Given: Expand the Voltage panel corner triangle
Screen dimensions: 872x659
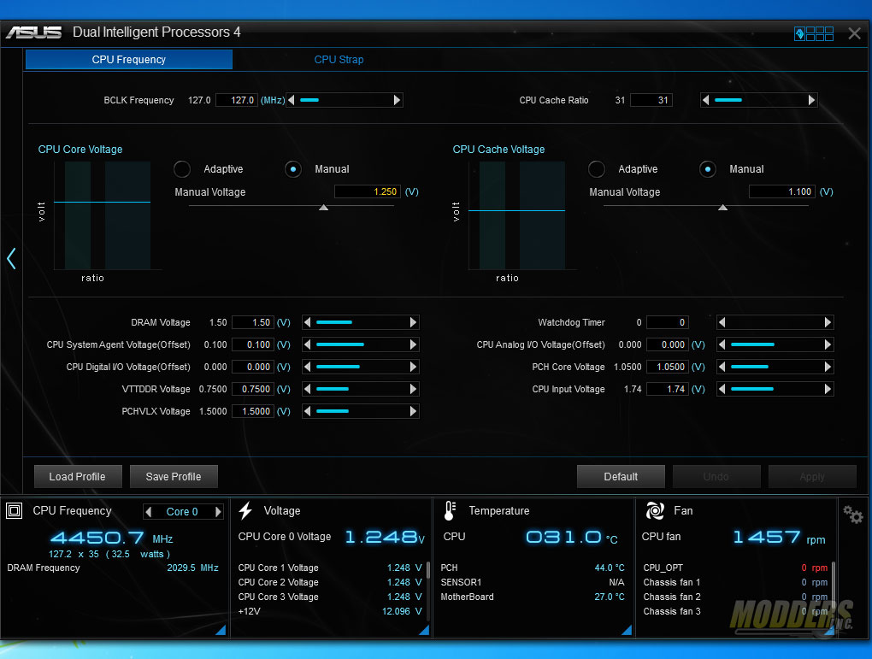Looking at the screenshot, I should click(424, 630).
